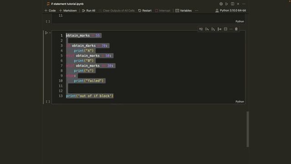The width and height of the screenshot is (291, 164).
Task: Click the Python language label of bottom cell
Action: pos(240,102)
